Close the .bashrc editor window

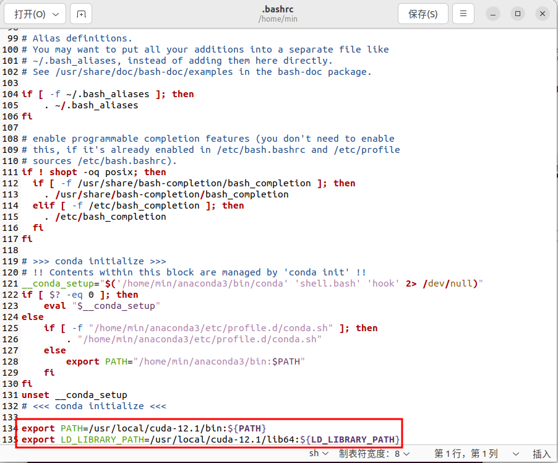pyautogui.click(x=543, y=14)
